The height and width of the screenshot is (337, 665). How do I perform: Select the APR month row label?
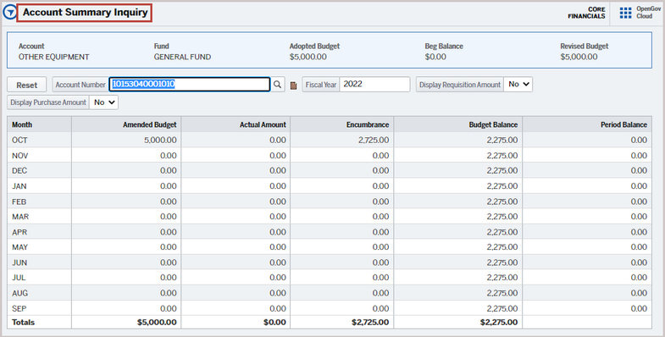19,232
